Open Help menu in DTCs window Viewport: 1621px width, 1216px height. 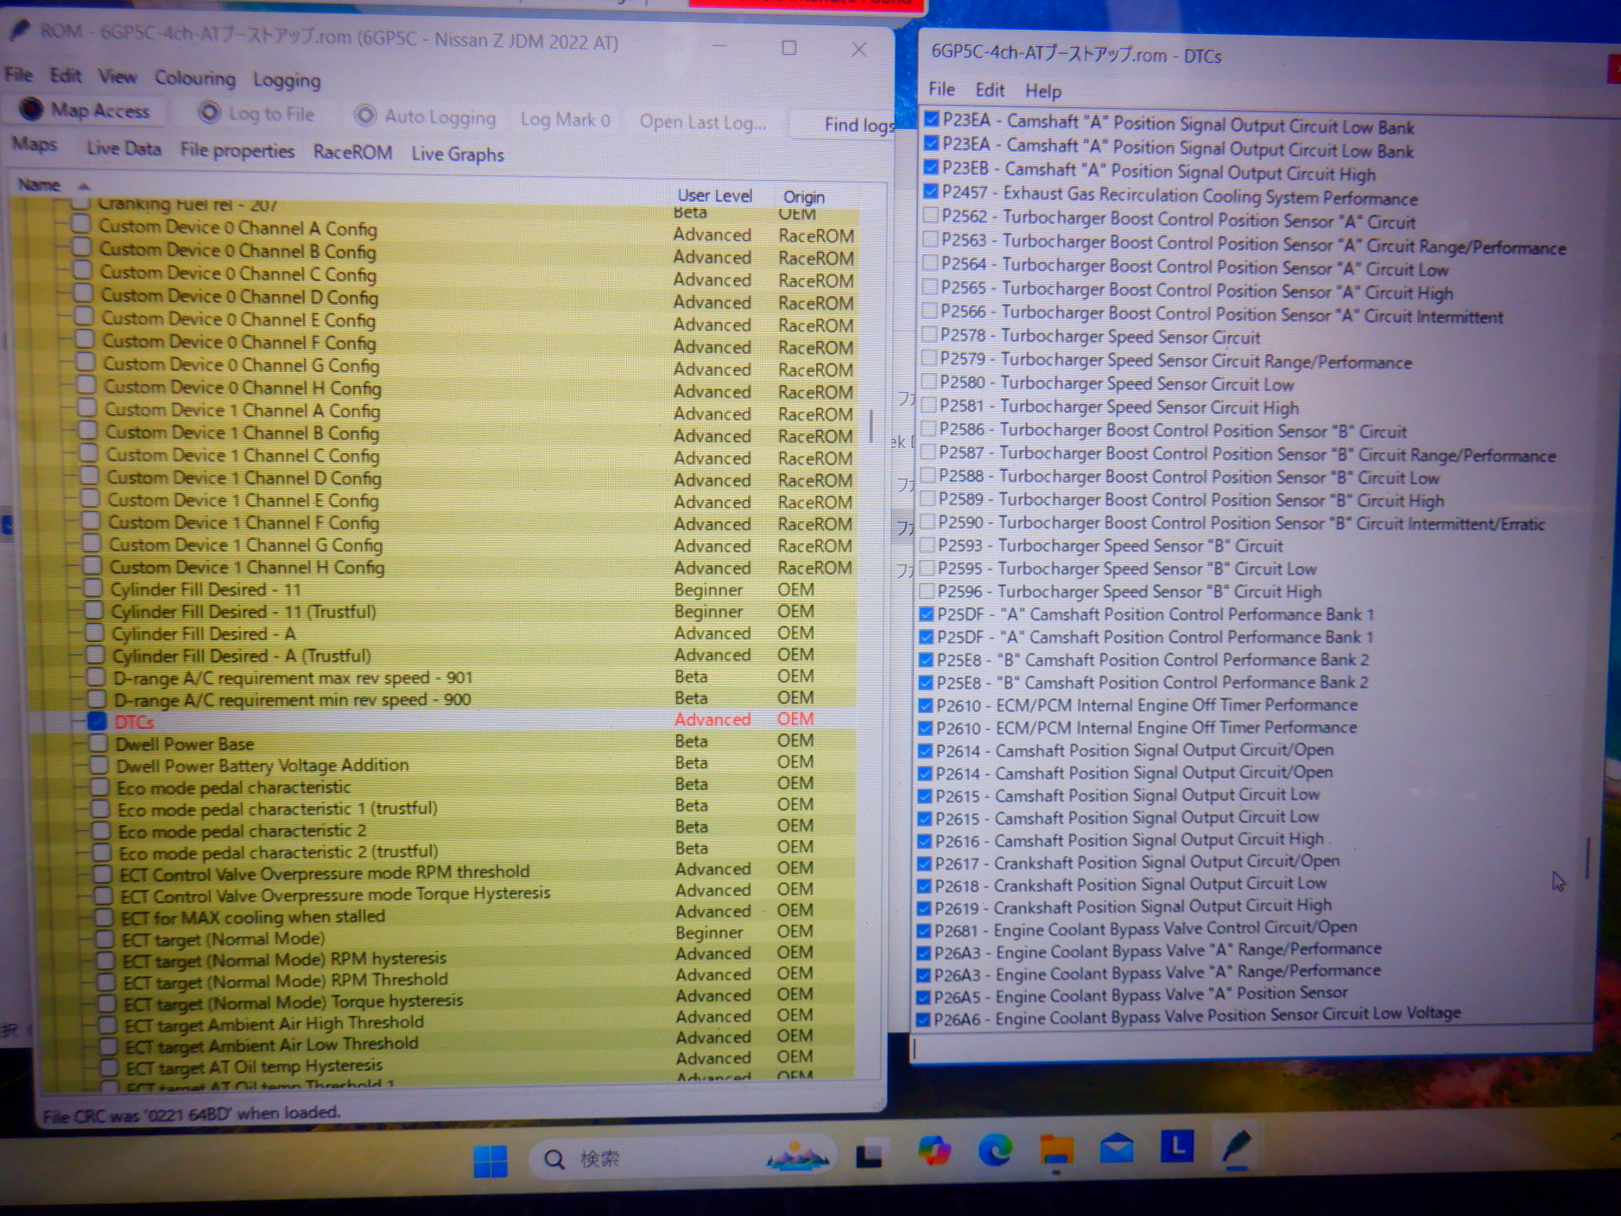[x=1042, y=91]
